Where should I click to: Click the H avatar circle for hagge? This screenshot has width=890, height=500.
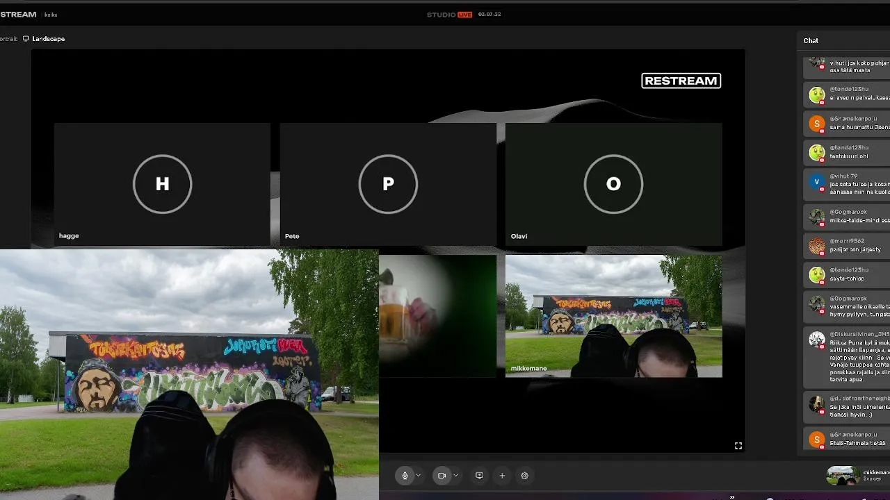tap(162, 184)
